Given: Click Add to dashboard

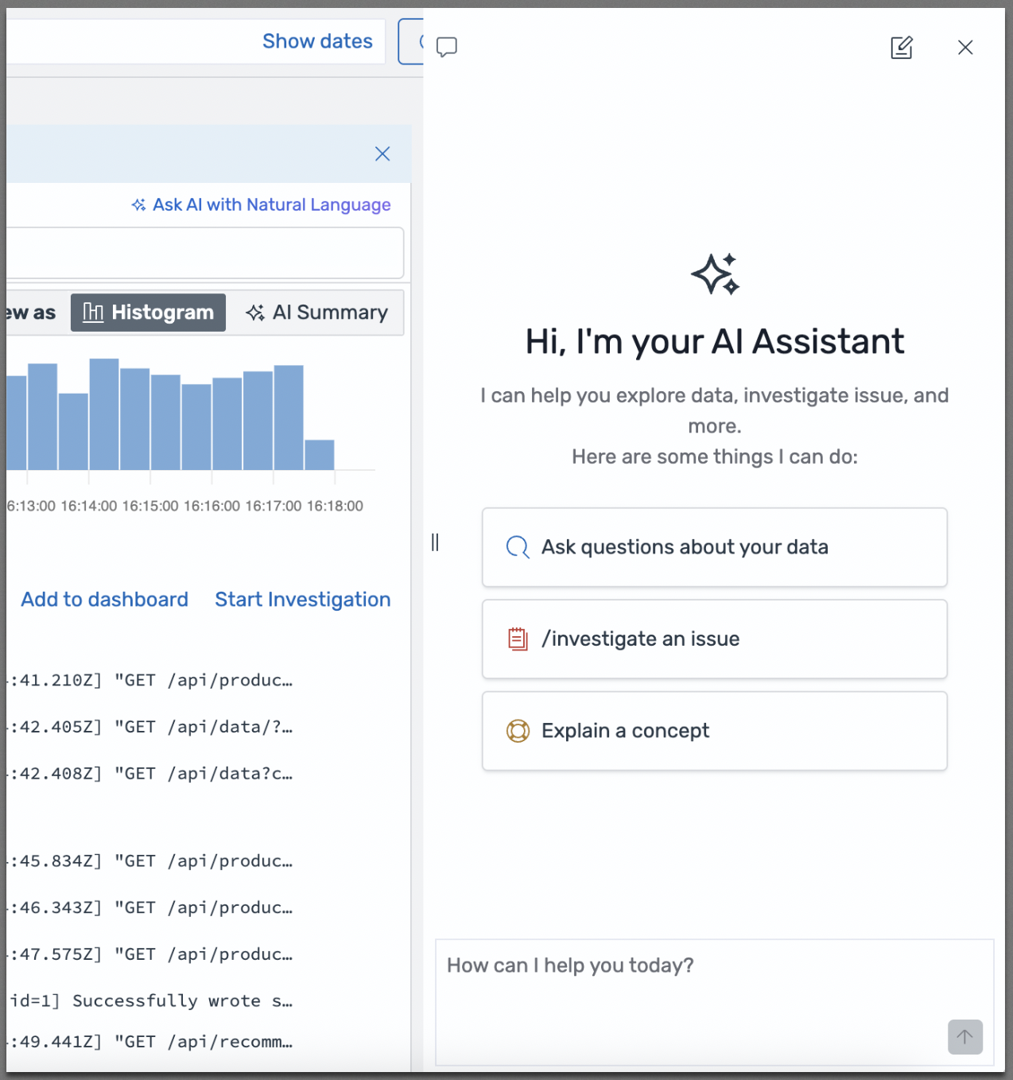Looking at the screenshot, I should 104,599.
